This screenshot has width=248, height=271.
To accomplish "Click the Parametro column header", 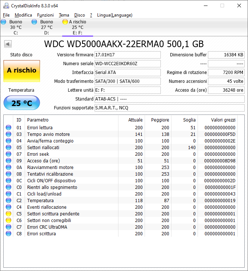I will tap(72, 120).
